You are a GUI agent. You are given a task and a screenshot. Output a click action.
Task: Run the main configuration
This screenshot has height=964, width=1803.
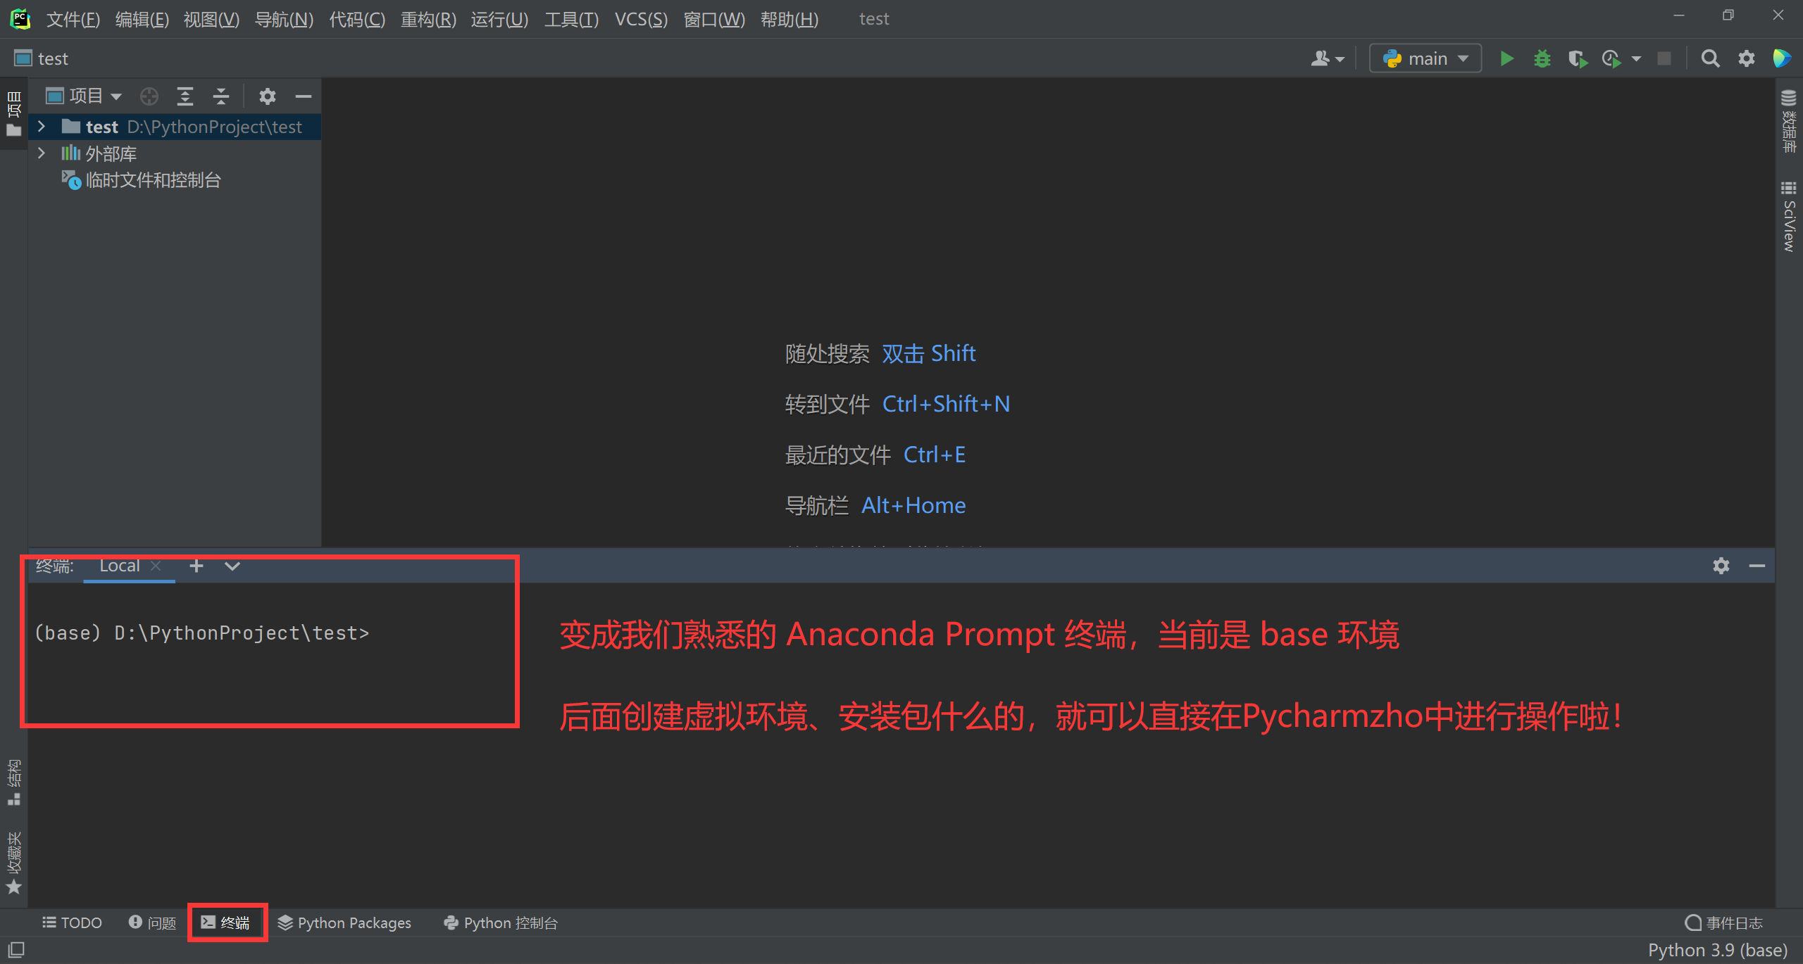point(1506,58)
